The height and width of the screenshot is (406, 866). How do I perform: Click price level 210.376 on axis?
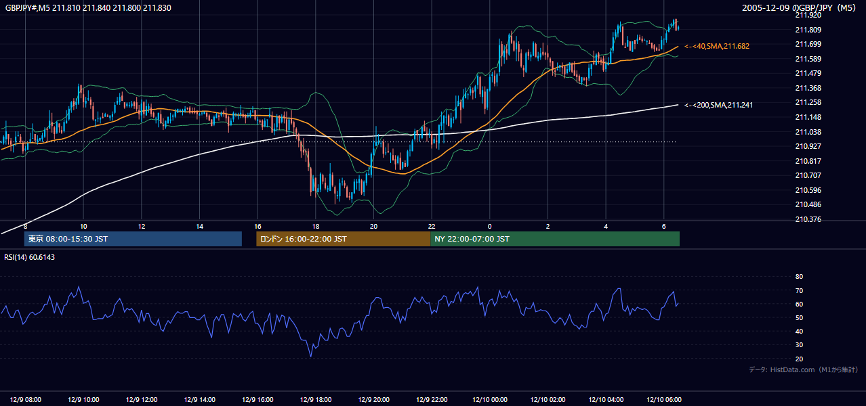(808, 219)
